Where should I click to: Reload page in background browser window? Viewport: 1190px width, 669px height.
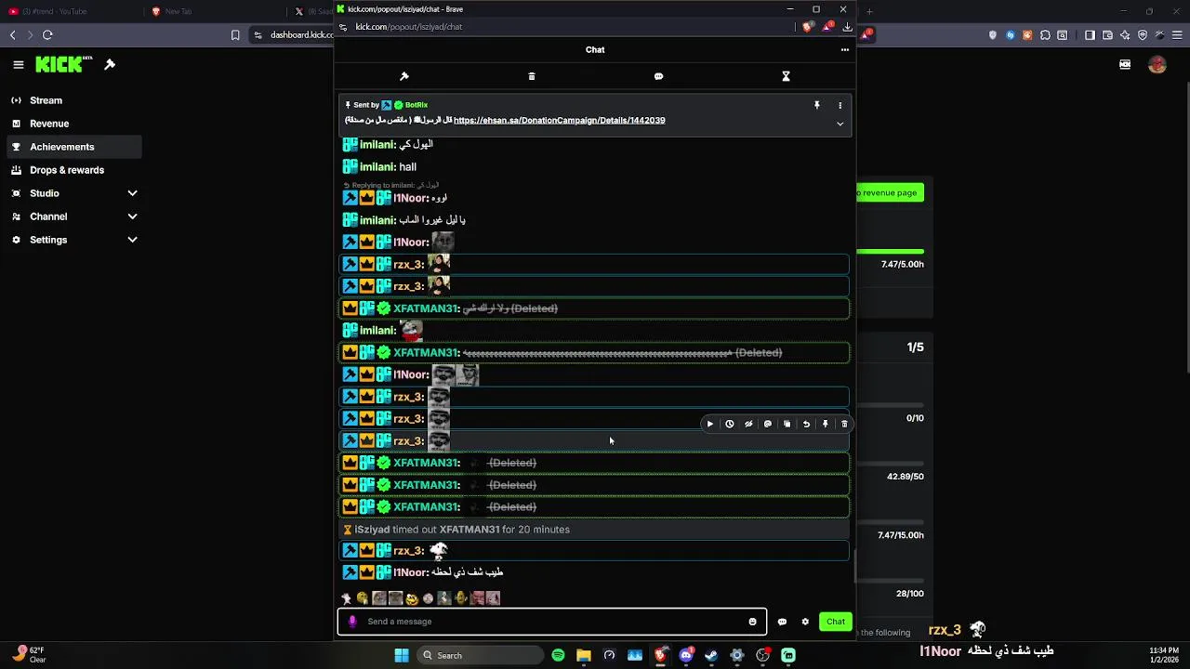[47, 35]
